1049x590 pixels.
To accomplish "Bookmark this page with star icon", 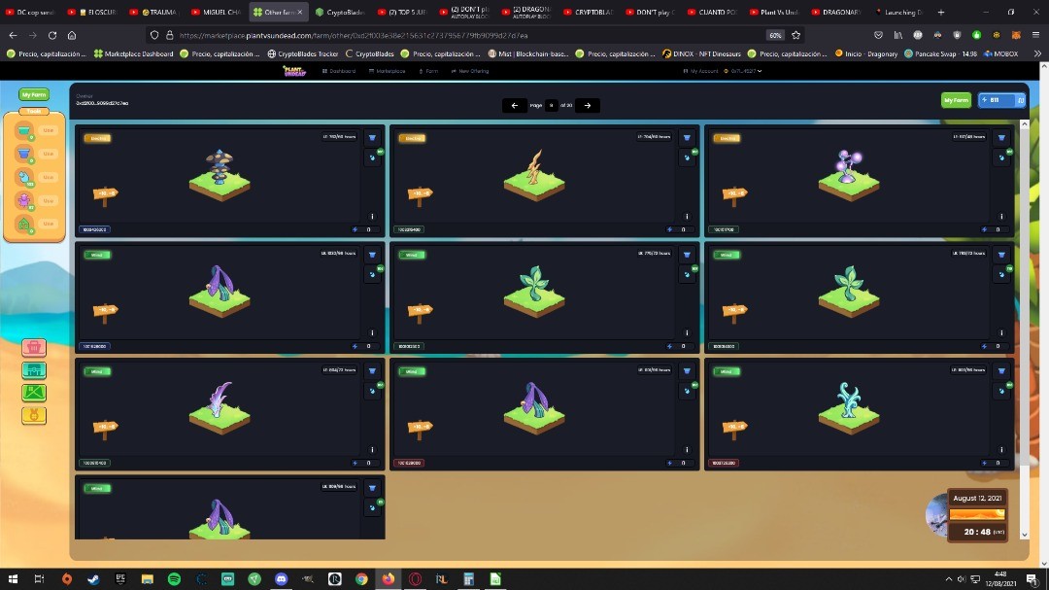I will pyautogui.click(x=796, y=36).
